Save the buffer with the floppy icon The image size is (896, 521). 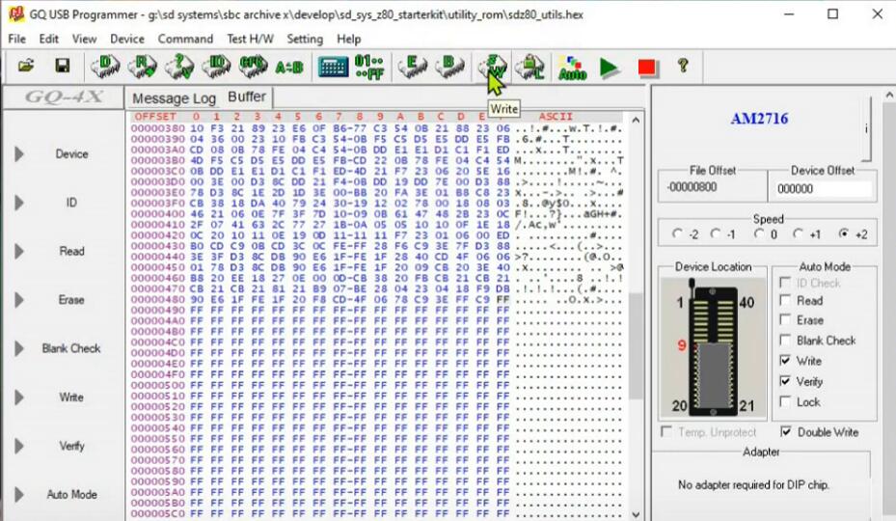[x=63, y=67]
